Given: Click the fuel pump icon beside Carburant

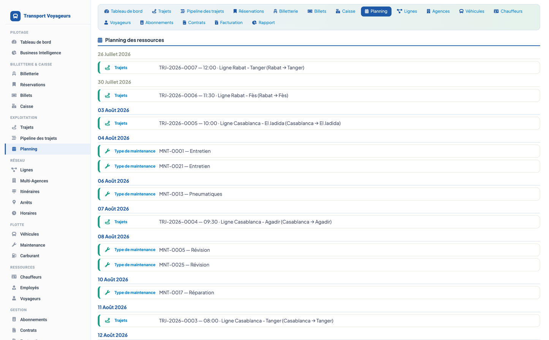Looking at the screenshot, I should (x=14, y=256).
